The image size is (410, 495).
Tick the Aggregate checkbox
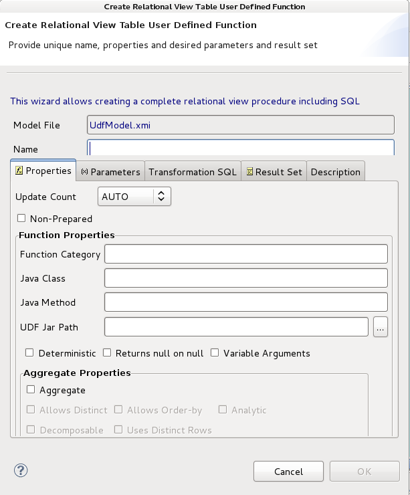pyautogui.click(x=31, y=390)
